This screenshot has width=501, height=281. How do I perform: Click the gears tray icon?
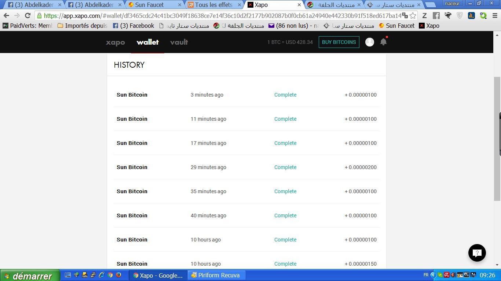466,275
